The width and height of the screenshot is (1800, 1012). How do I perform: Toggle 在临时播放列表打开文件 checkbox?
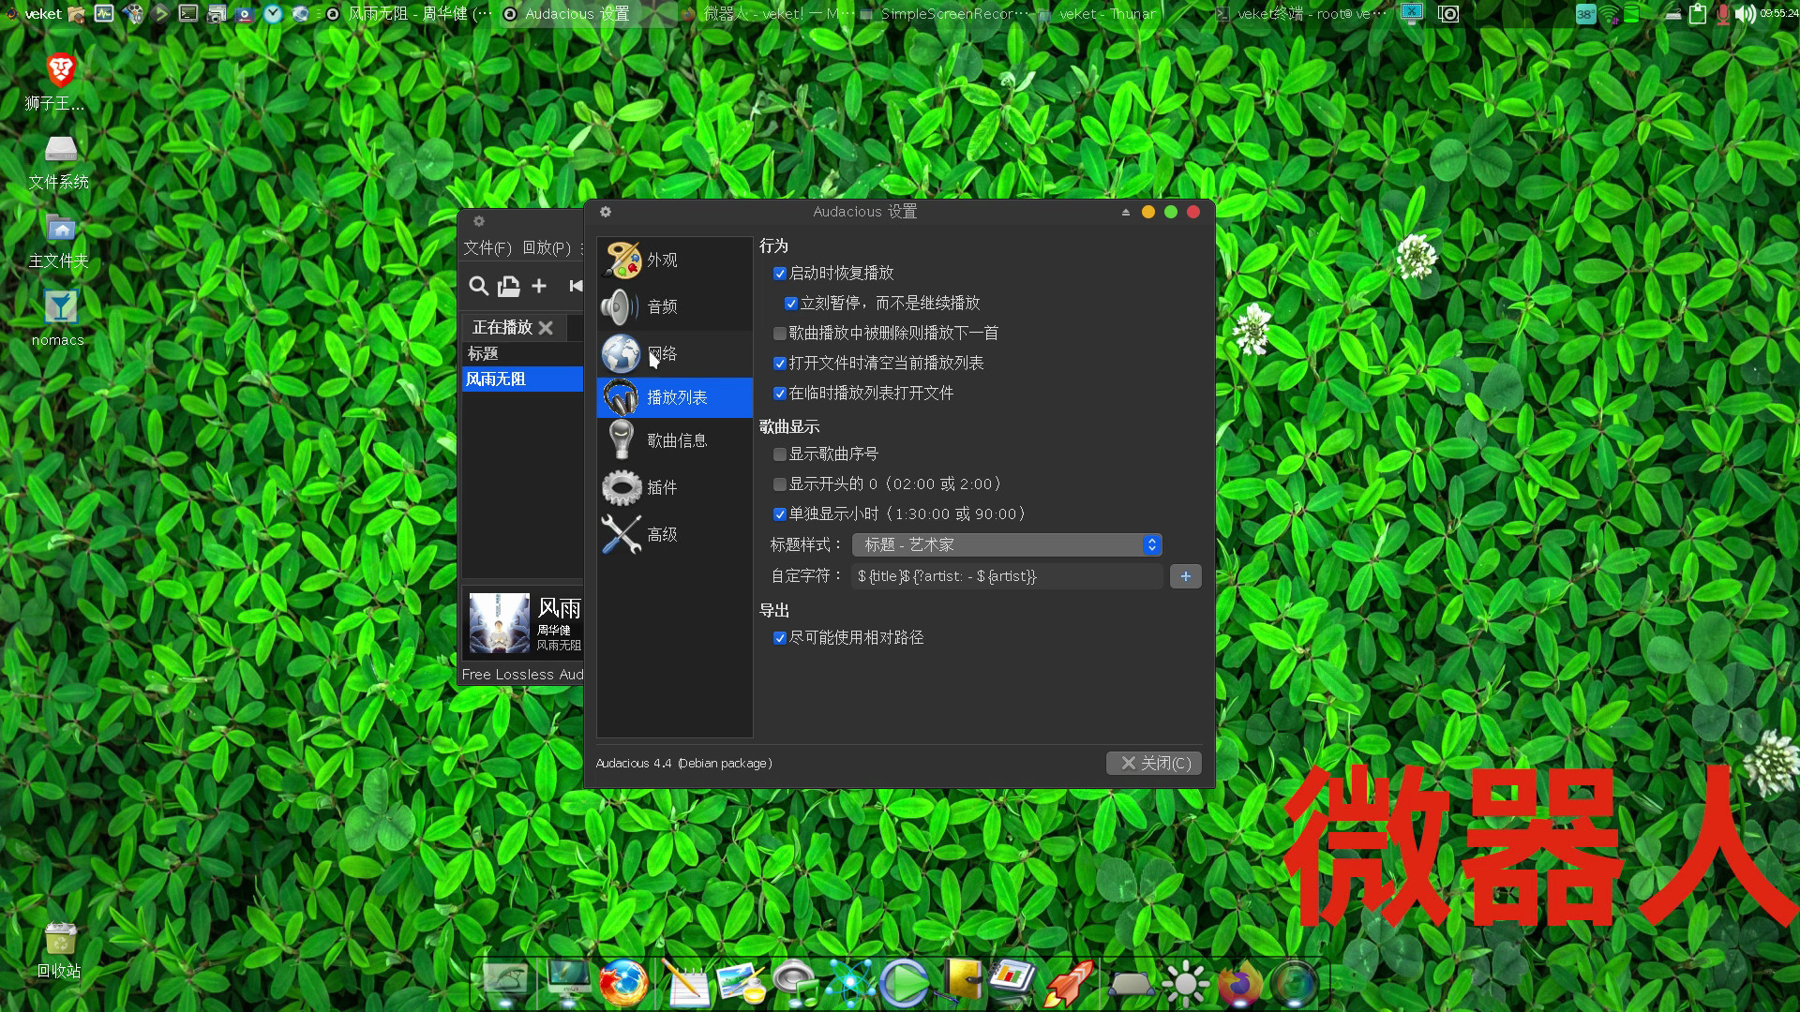click(779, 394)
